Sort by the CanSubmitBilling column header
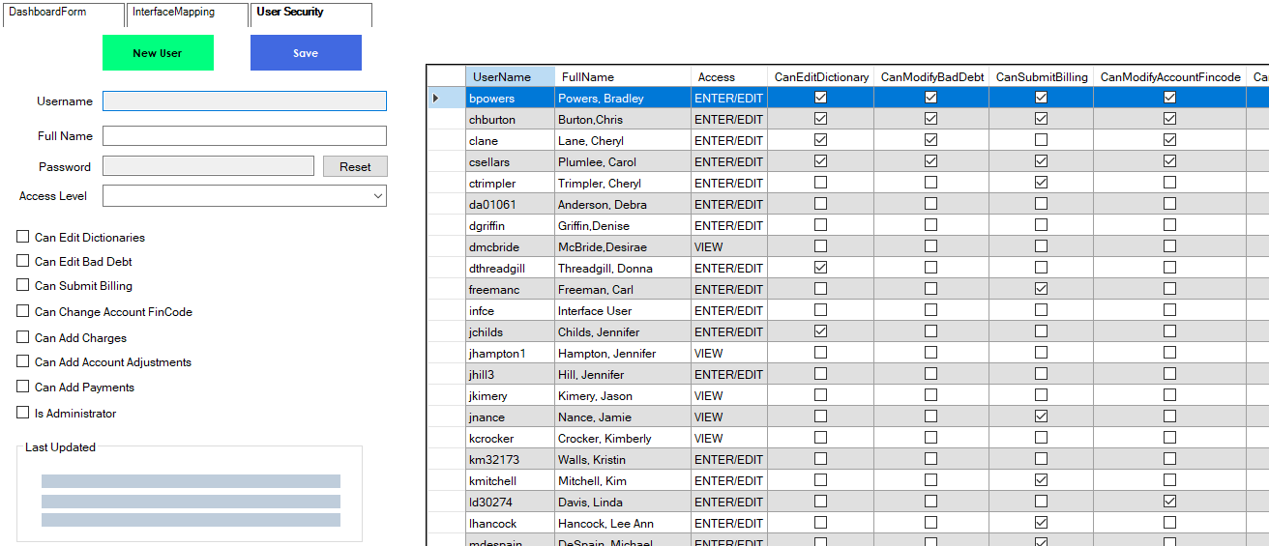Image resolution: width=1269 pixels, height=546 pixels. (1041, 77)
